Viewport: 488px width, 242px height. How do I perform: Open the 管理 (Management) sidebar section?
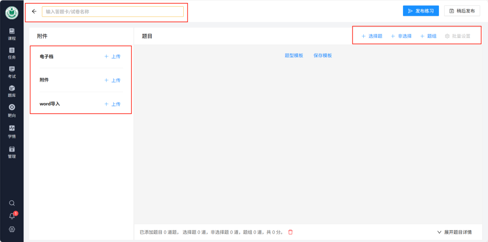[12, 152]
